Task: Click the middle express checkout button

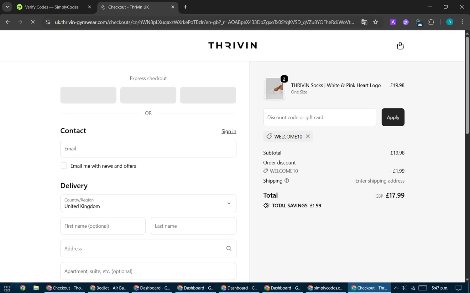Action: click(148, 95)
